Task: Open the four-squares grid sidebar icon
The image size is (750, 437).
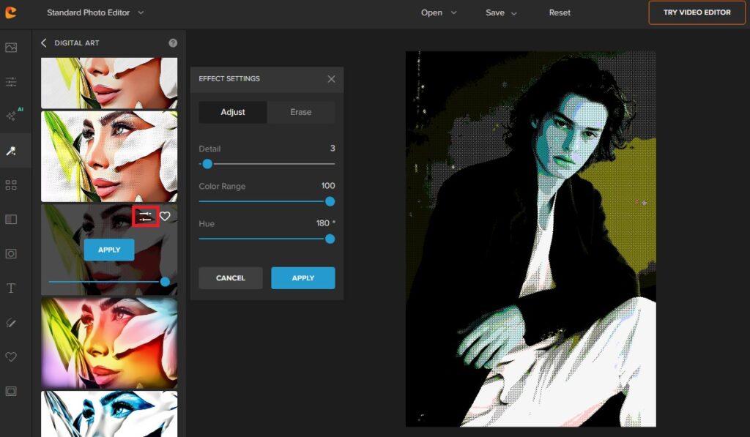Action: coord(11,185)
